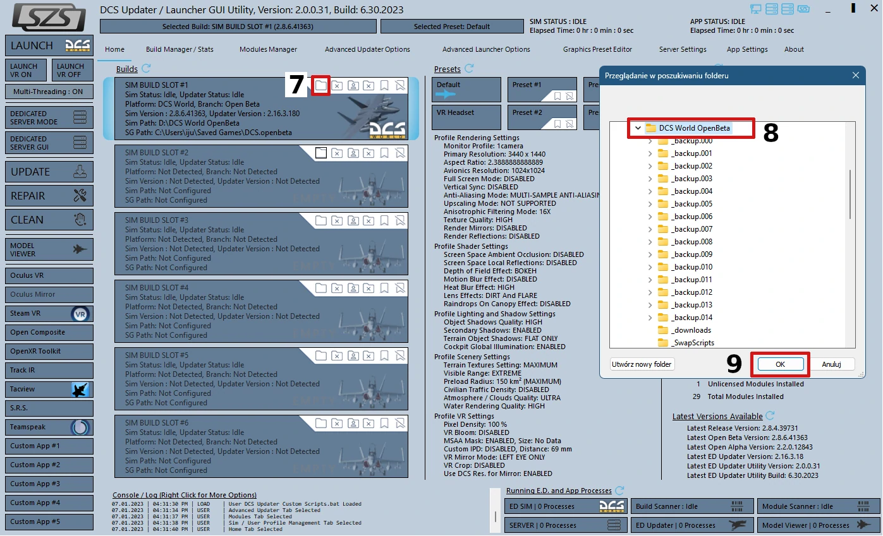The image size is (883, 536).
Task: Open the App Settings tab
Action: click(x=747, y=49)
